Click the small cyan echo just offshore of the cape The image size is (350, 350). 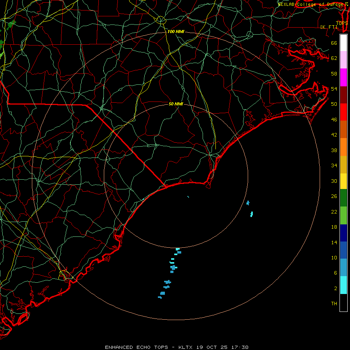click(x=188, y=197)
